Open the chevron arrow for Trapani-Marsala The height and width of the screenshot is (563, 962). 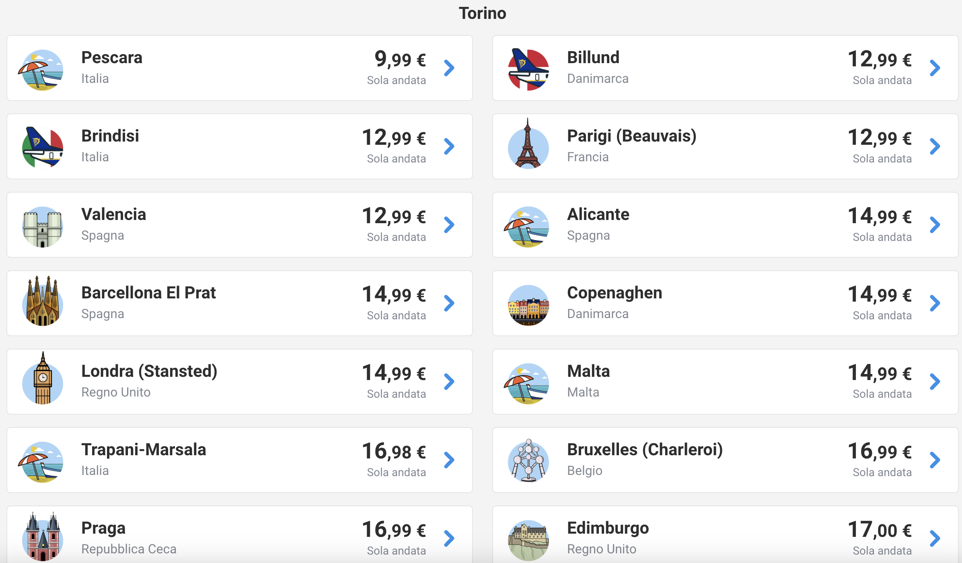pos(449,460)
